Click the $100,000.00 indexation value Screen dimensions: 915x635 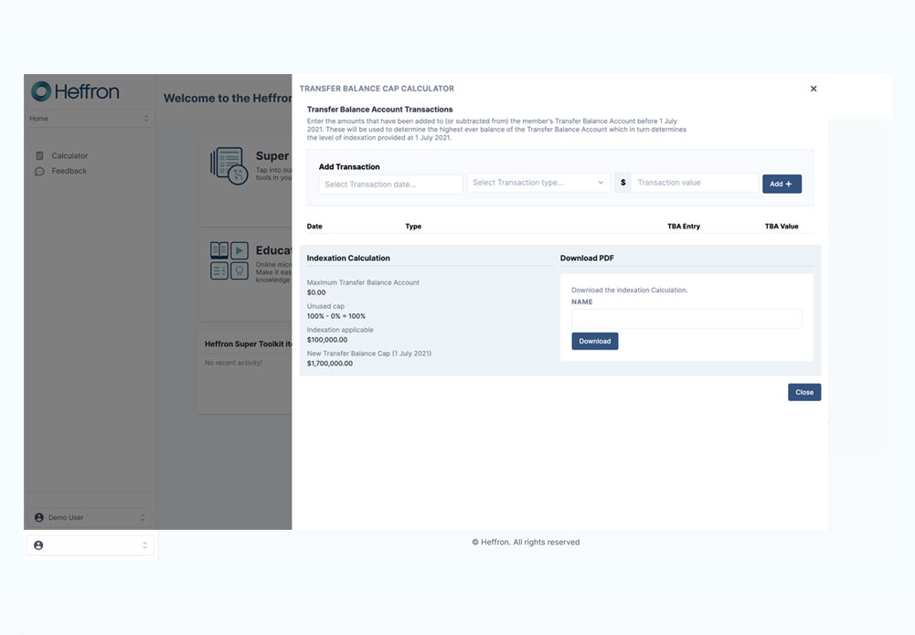[327, 339]
